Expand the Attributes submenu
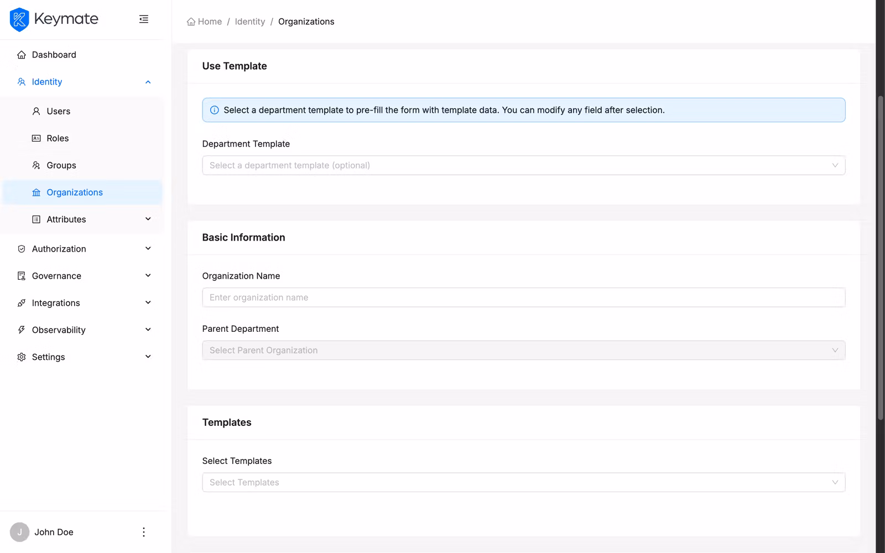885x553 pixels. 148,219
